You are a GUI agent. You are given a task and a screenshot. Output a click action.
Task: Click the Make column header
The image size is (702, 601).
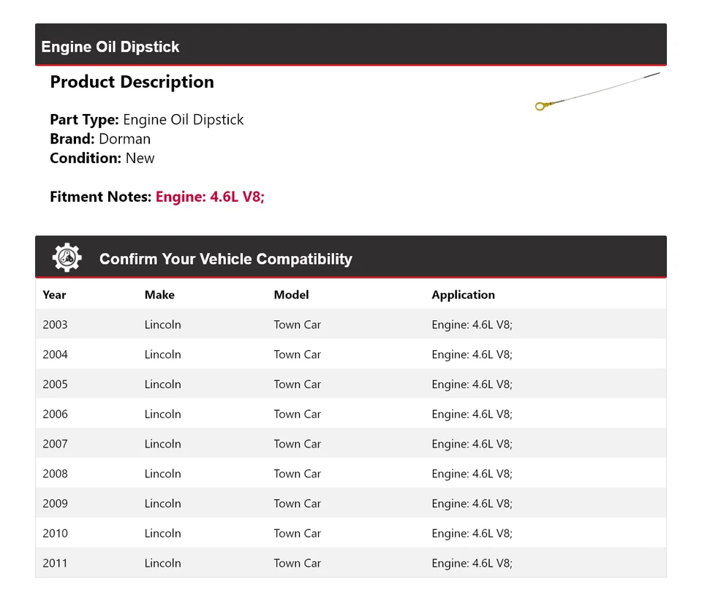pyautogui.click(x=159, y=295)
